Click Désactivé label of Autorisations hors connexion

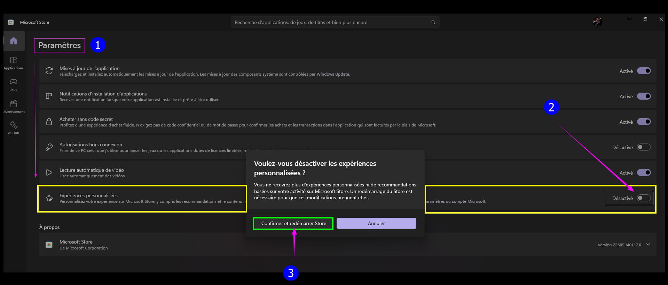coord(622,147)
